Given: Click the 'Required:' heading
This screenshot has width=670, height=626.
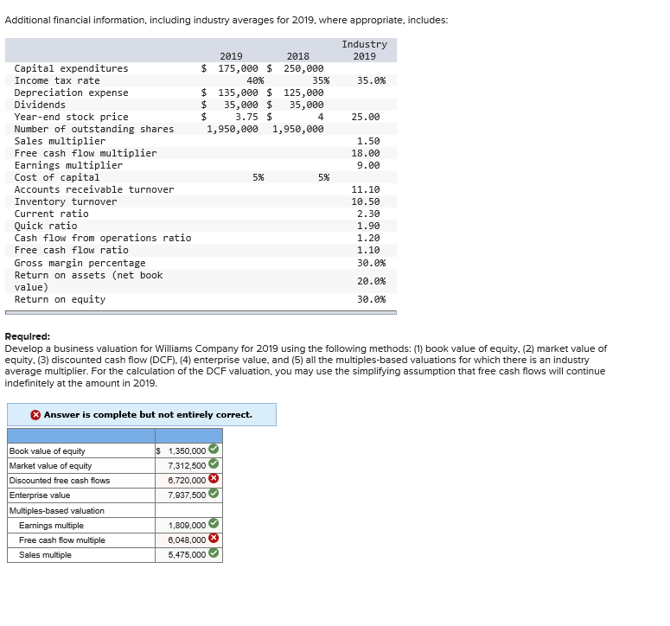Looking at the screenshot, I should 28,336.
